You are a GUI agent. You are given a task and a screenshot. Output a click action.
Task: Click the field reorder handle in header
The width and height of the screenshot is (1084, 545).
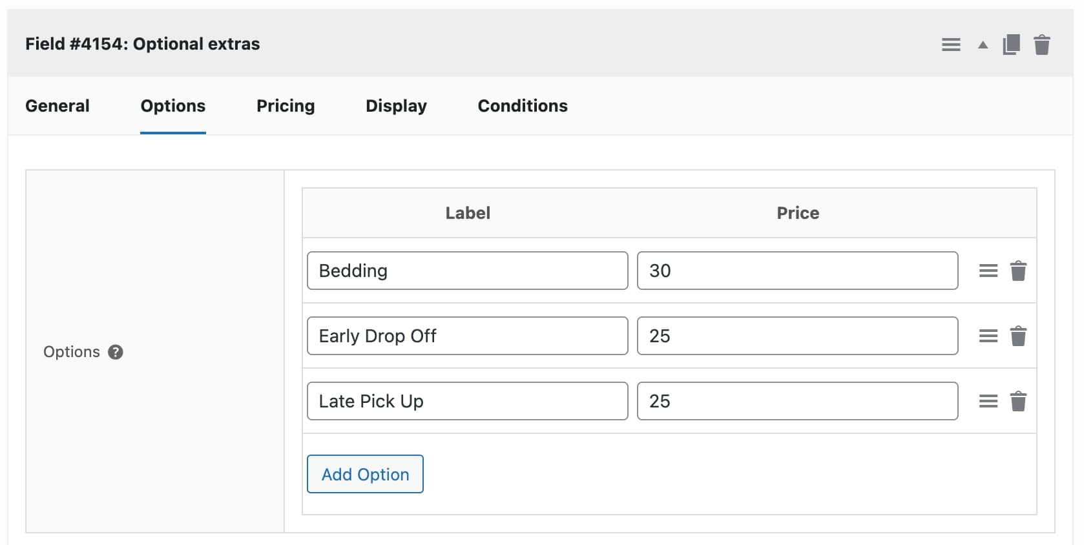coord(950,45)
